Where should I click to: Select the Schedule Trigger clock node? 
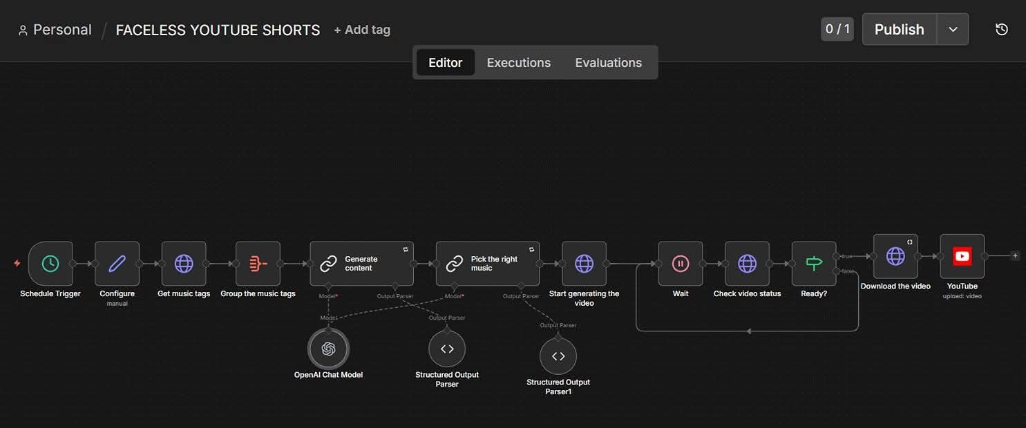tap(50, 263)
